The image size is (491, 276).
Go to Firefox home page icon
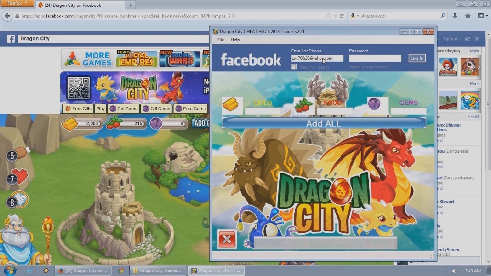pos(468,16)
